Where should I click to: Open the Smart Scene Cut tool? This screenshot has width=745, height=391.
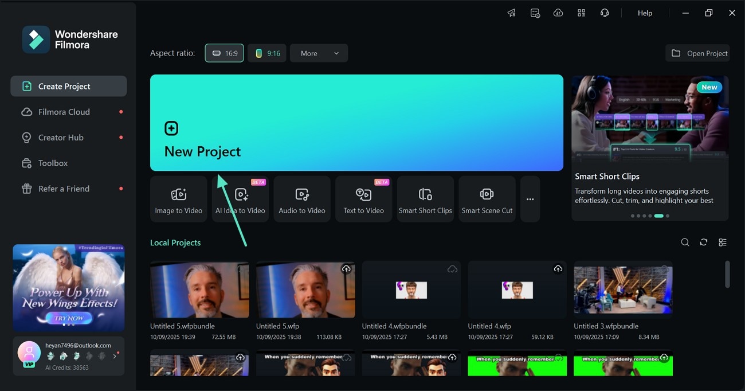pyautogui.click(x=487, y=198)
